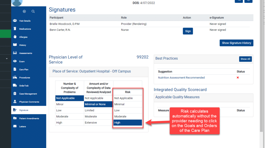Open History book icon
The width and height of the screenshot is (265, 148).
pyautogui.click(x=15, y=45)
